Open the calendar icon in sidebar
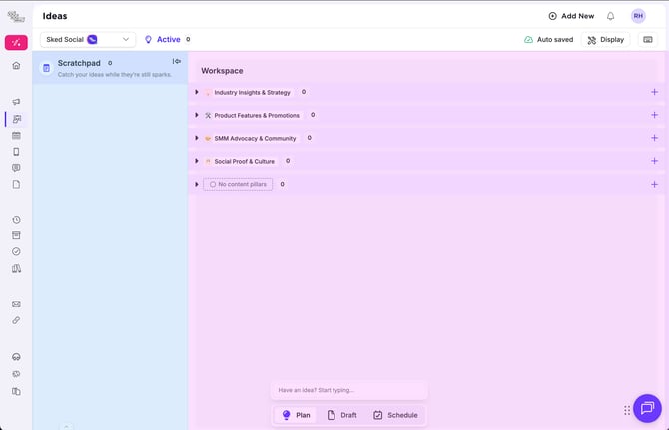Screen dimensions: 669x430 click(x=16, y=135)
